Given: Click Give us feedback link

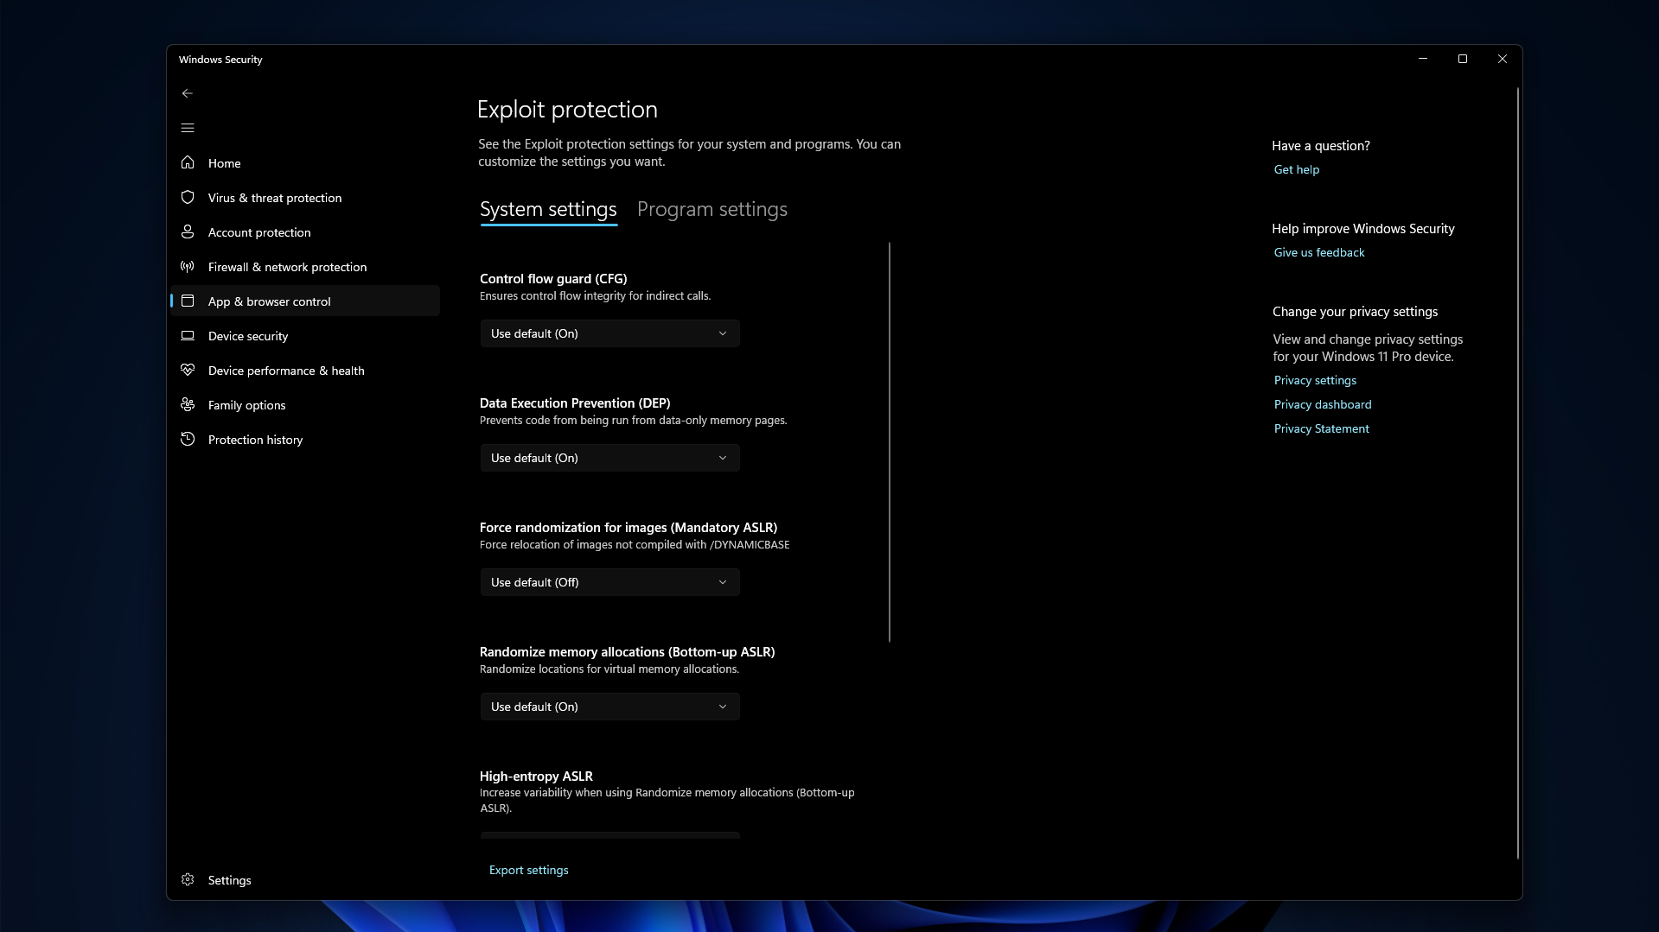Looking at the screenshot, I should 1319,252.
